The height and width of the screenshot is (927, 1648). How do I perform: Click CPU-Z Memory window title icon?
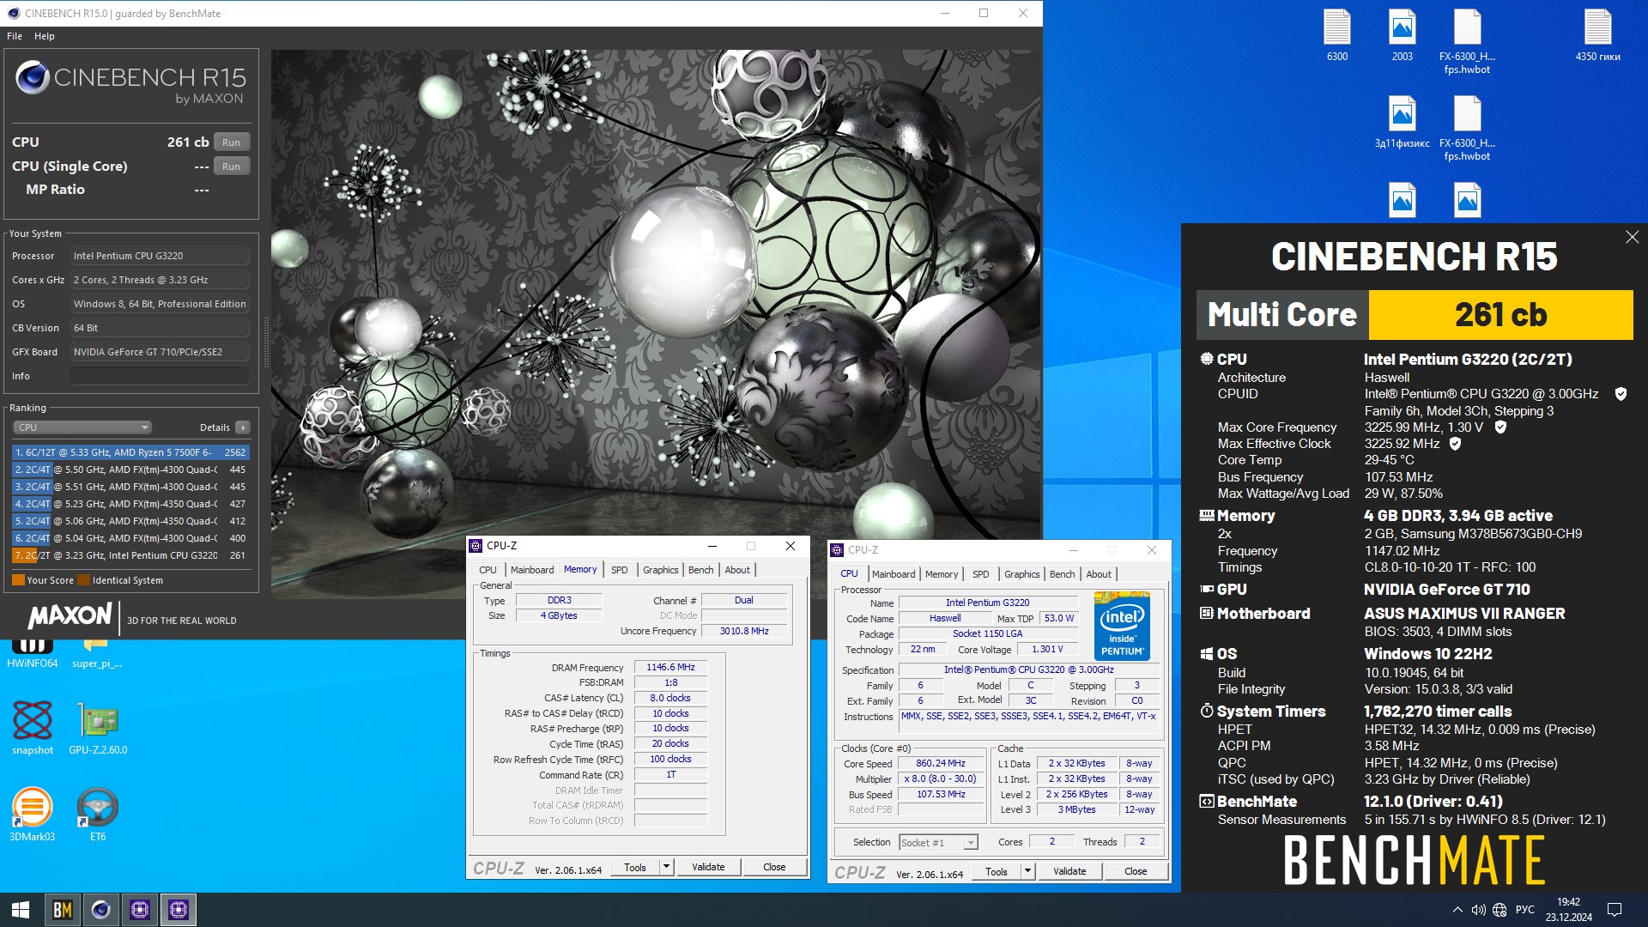(476, 546)
